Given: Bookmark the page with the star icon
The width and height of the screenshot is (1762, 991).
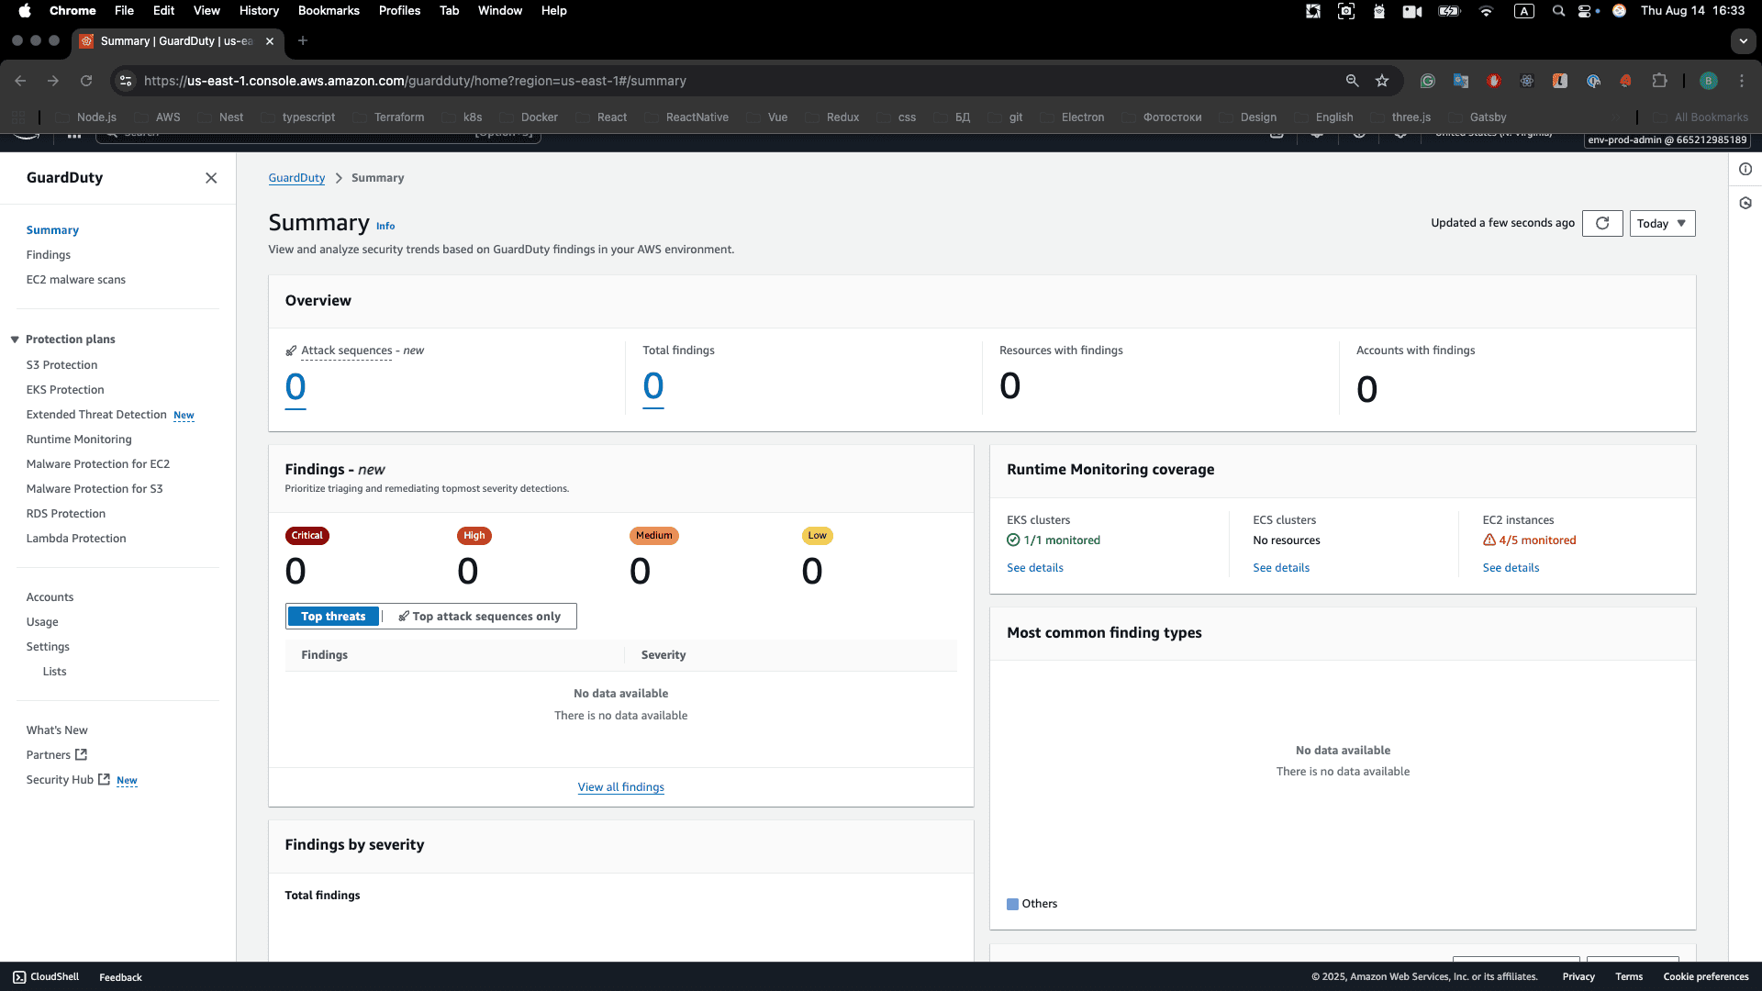Looking at the screenshot, I should (1383, 81).
